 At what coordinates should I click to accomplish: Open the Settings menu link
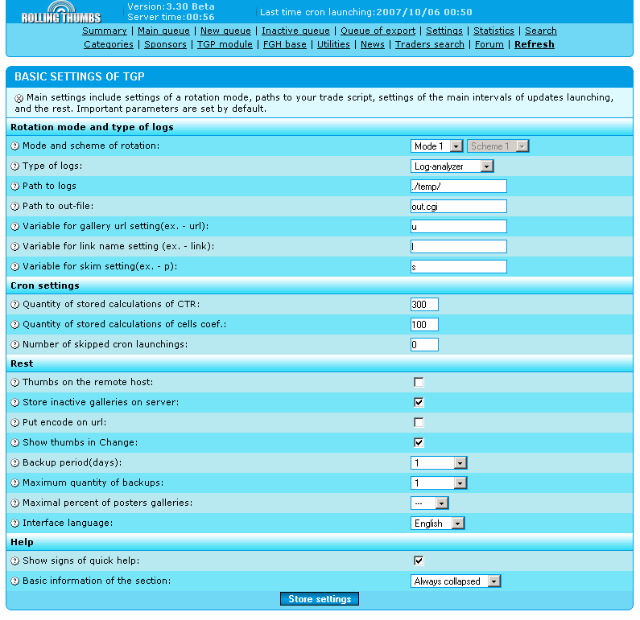(x=444, y=31)
